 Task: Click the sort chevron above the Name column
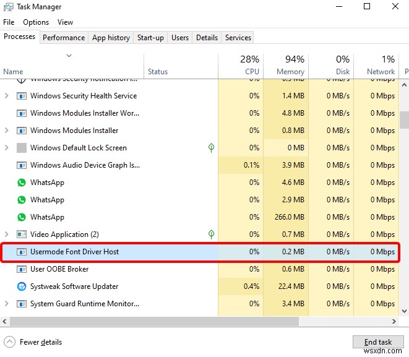(69, 56)
